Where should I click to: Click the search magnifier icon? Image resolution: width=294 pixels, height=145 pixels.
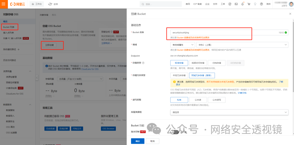(x=143, y=4)
